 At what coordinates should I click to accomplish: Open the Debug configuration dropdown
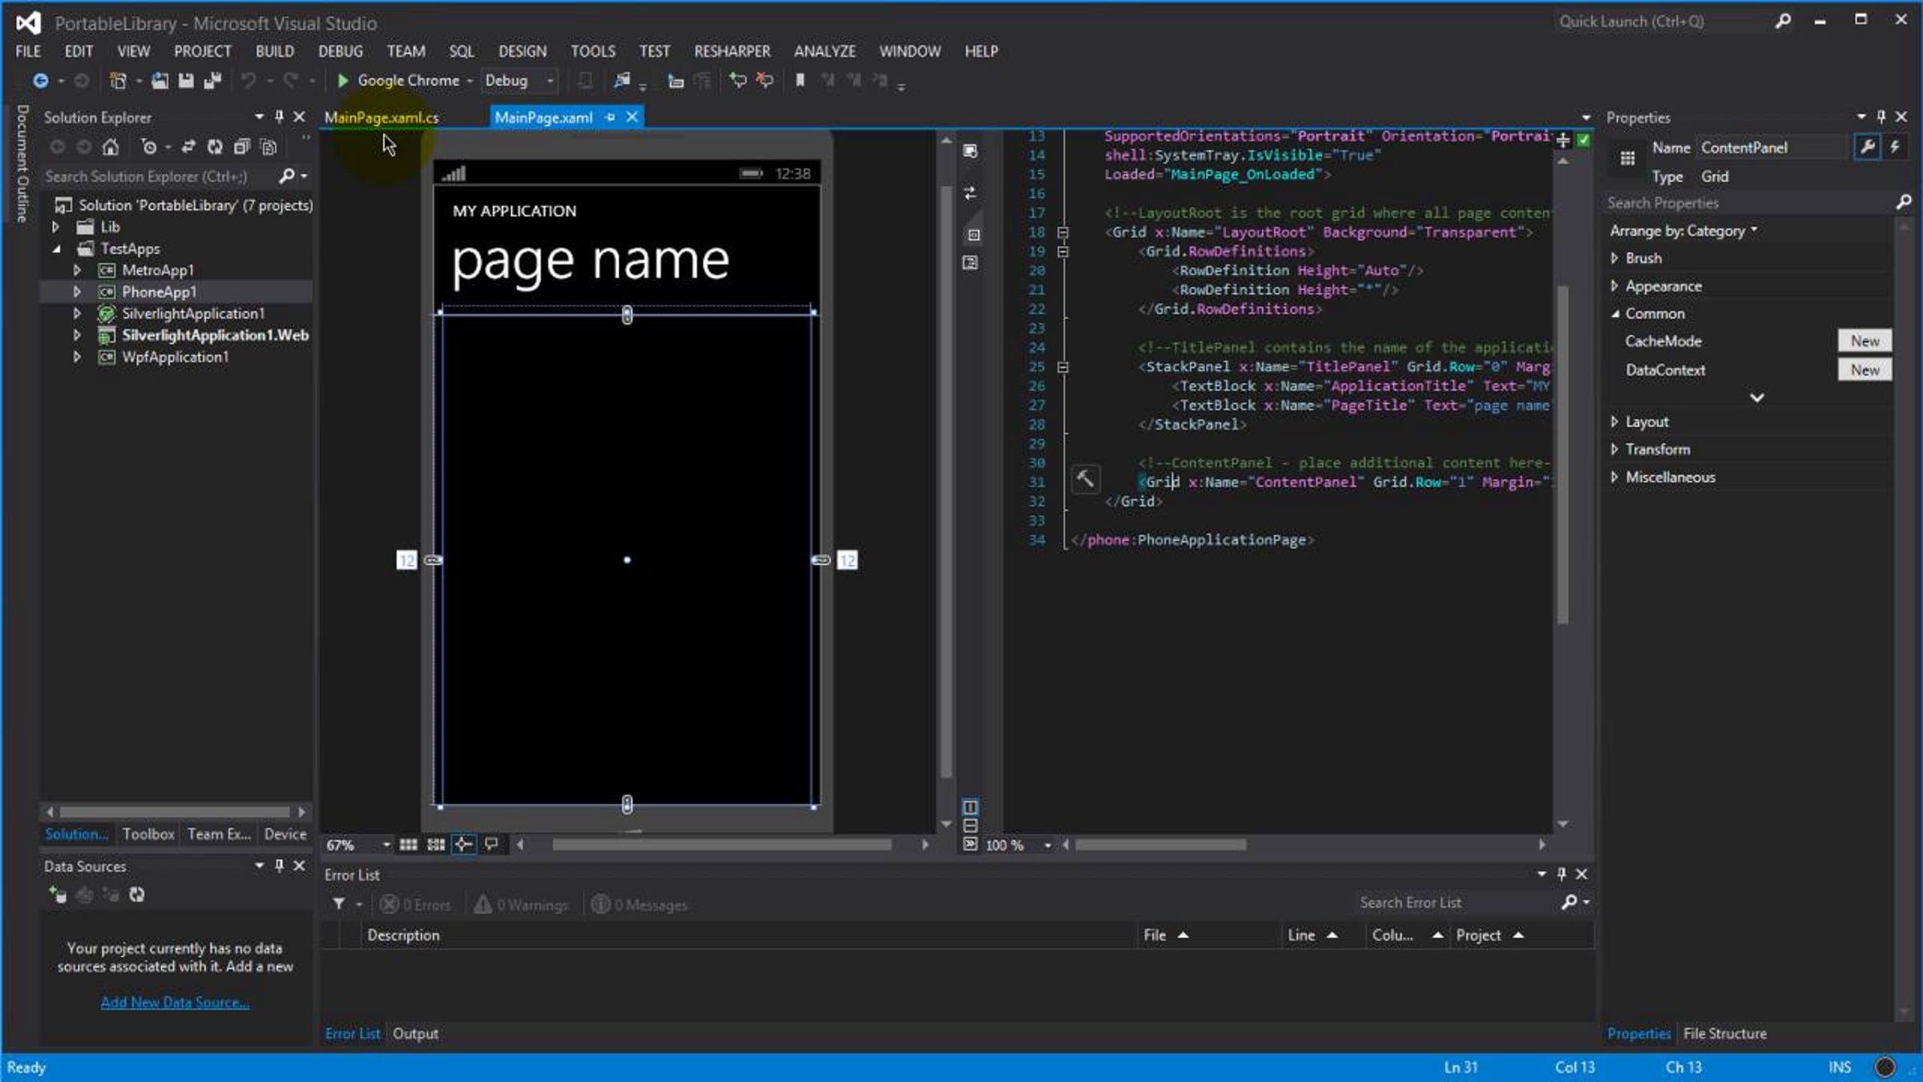point(550,80)
